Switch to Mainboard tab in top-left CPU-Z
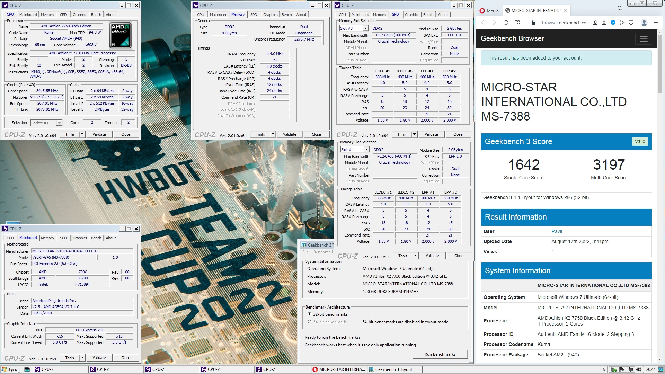This screenshot has width=665, height=374. point(28,15)
